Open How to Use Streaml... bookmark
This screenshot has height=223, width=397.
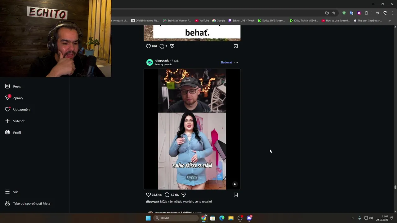[336, 21]
